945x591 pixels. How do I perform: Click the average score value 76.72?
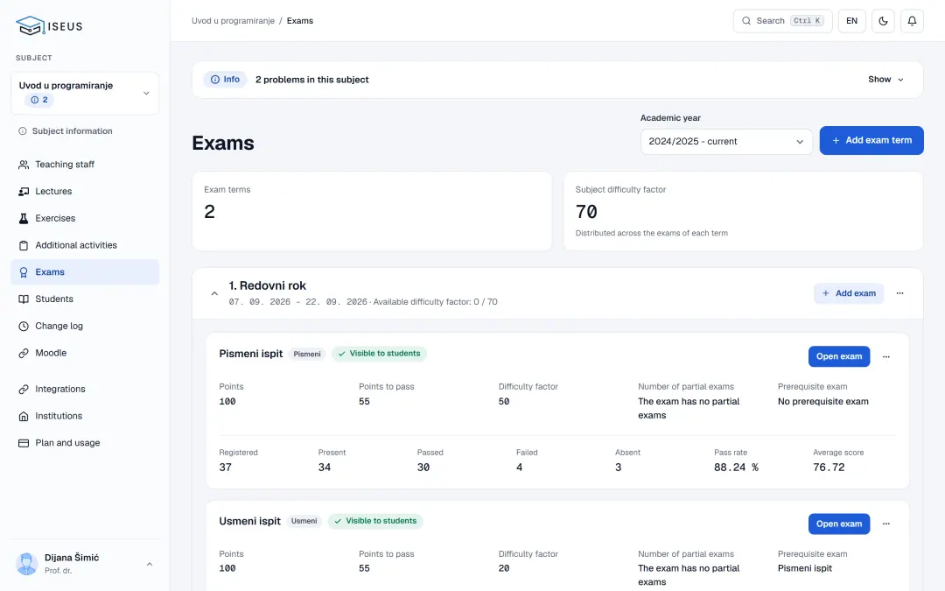tap(829, 468)
